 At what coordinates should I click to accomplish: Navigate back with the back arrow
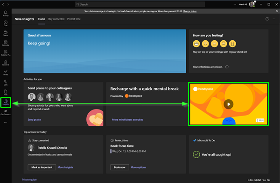click(x=3, y=4)
